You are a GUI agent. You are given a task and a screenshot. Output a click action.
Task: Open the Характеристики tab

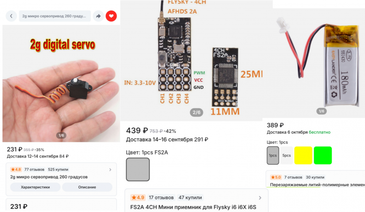[36, 187]
